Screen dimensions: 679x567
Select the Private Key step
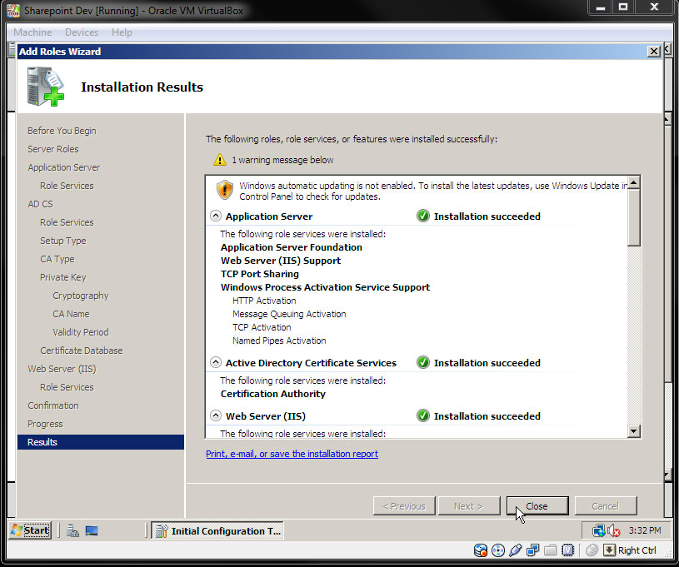tap(63, 277)
